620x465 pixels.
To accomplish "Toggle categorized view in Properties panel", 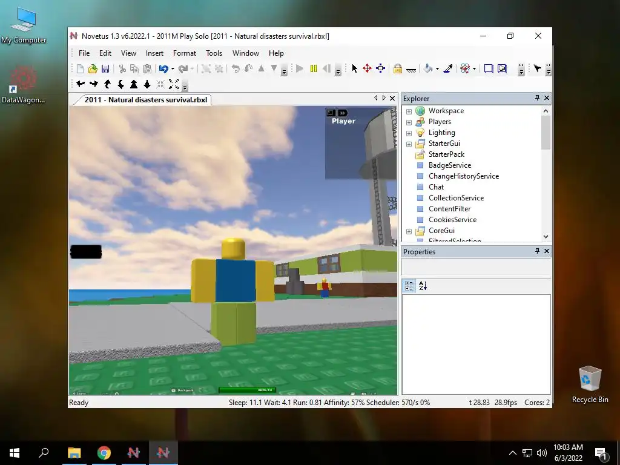I will (x=409, y=286).
